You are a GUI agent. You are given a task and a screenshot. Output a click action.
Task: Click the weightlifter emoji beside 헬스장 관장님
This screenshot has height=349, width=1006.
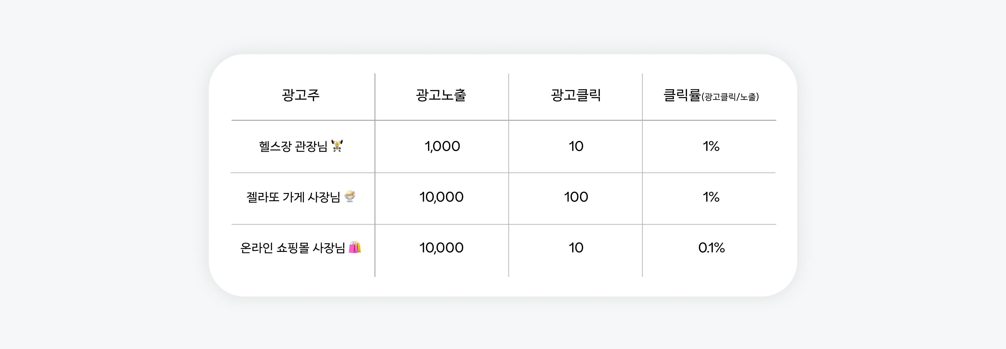[x=337, y=146]
